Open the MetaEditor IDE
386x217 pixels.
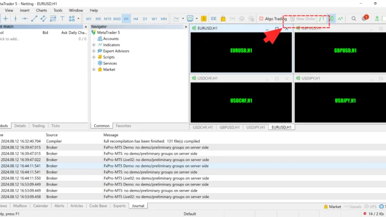point(213,18)
